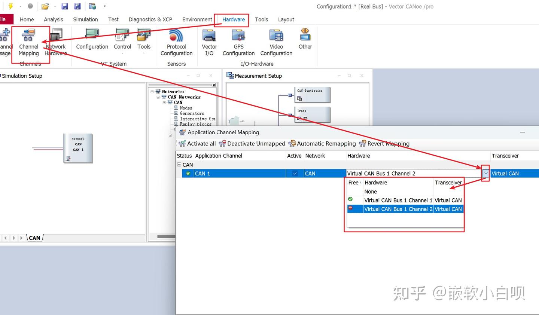This screenshot has height=315, width=539.
Task: Sort dropdown list by Free column
Action: click(355, 183)
